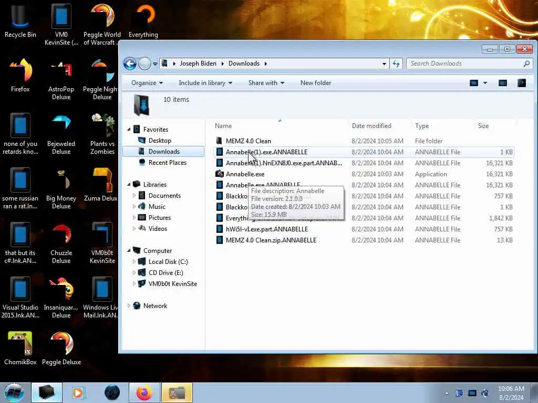Viewport: 538px width, 403px height.
Task: Select the ChomikBox desktop icon
Action: click(20, 348)
